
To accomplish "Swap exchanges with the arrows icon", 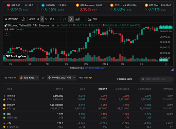I will click(43, 78).
